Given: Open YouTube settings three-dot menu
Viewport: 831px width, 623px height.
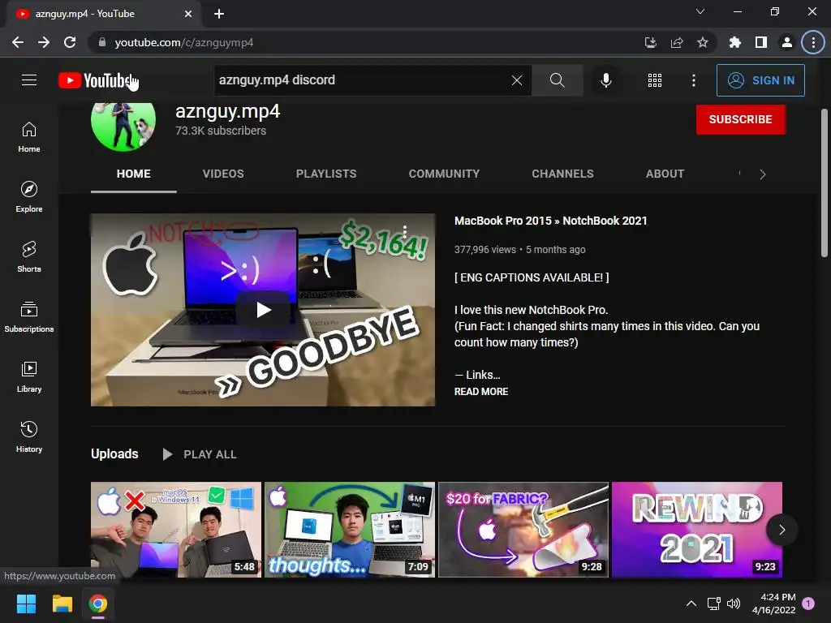Looking at the screenshot, I should pos(693,80).
